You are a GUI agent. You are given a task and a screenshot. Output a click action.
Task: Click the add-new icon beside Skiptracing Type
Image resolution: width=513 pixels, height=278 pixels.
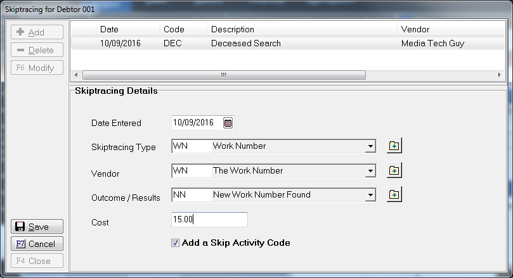(394, 146)
